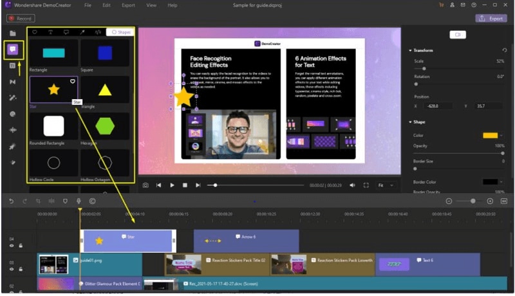The width and height of the screenshot is (515, 296).
Task: Open the Fit zoom dropdown
Action: point(386,185)
